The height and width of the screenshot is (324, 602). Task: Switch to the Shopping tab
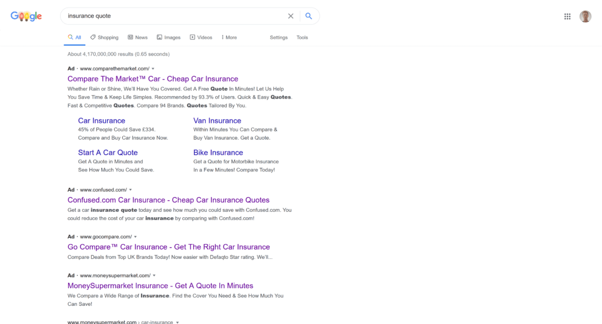click(105, 38)
